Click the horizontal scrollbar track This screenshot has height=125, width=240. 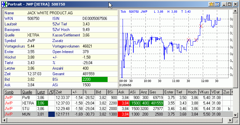225,120
